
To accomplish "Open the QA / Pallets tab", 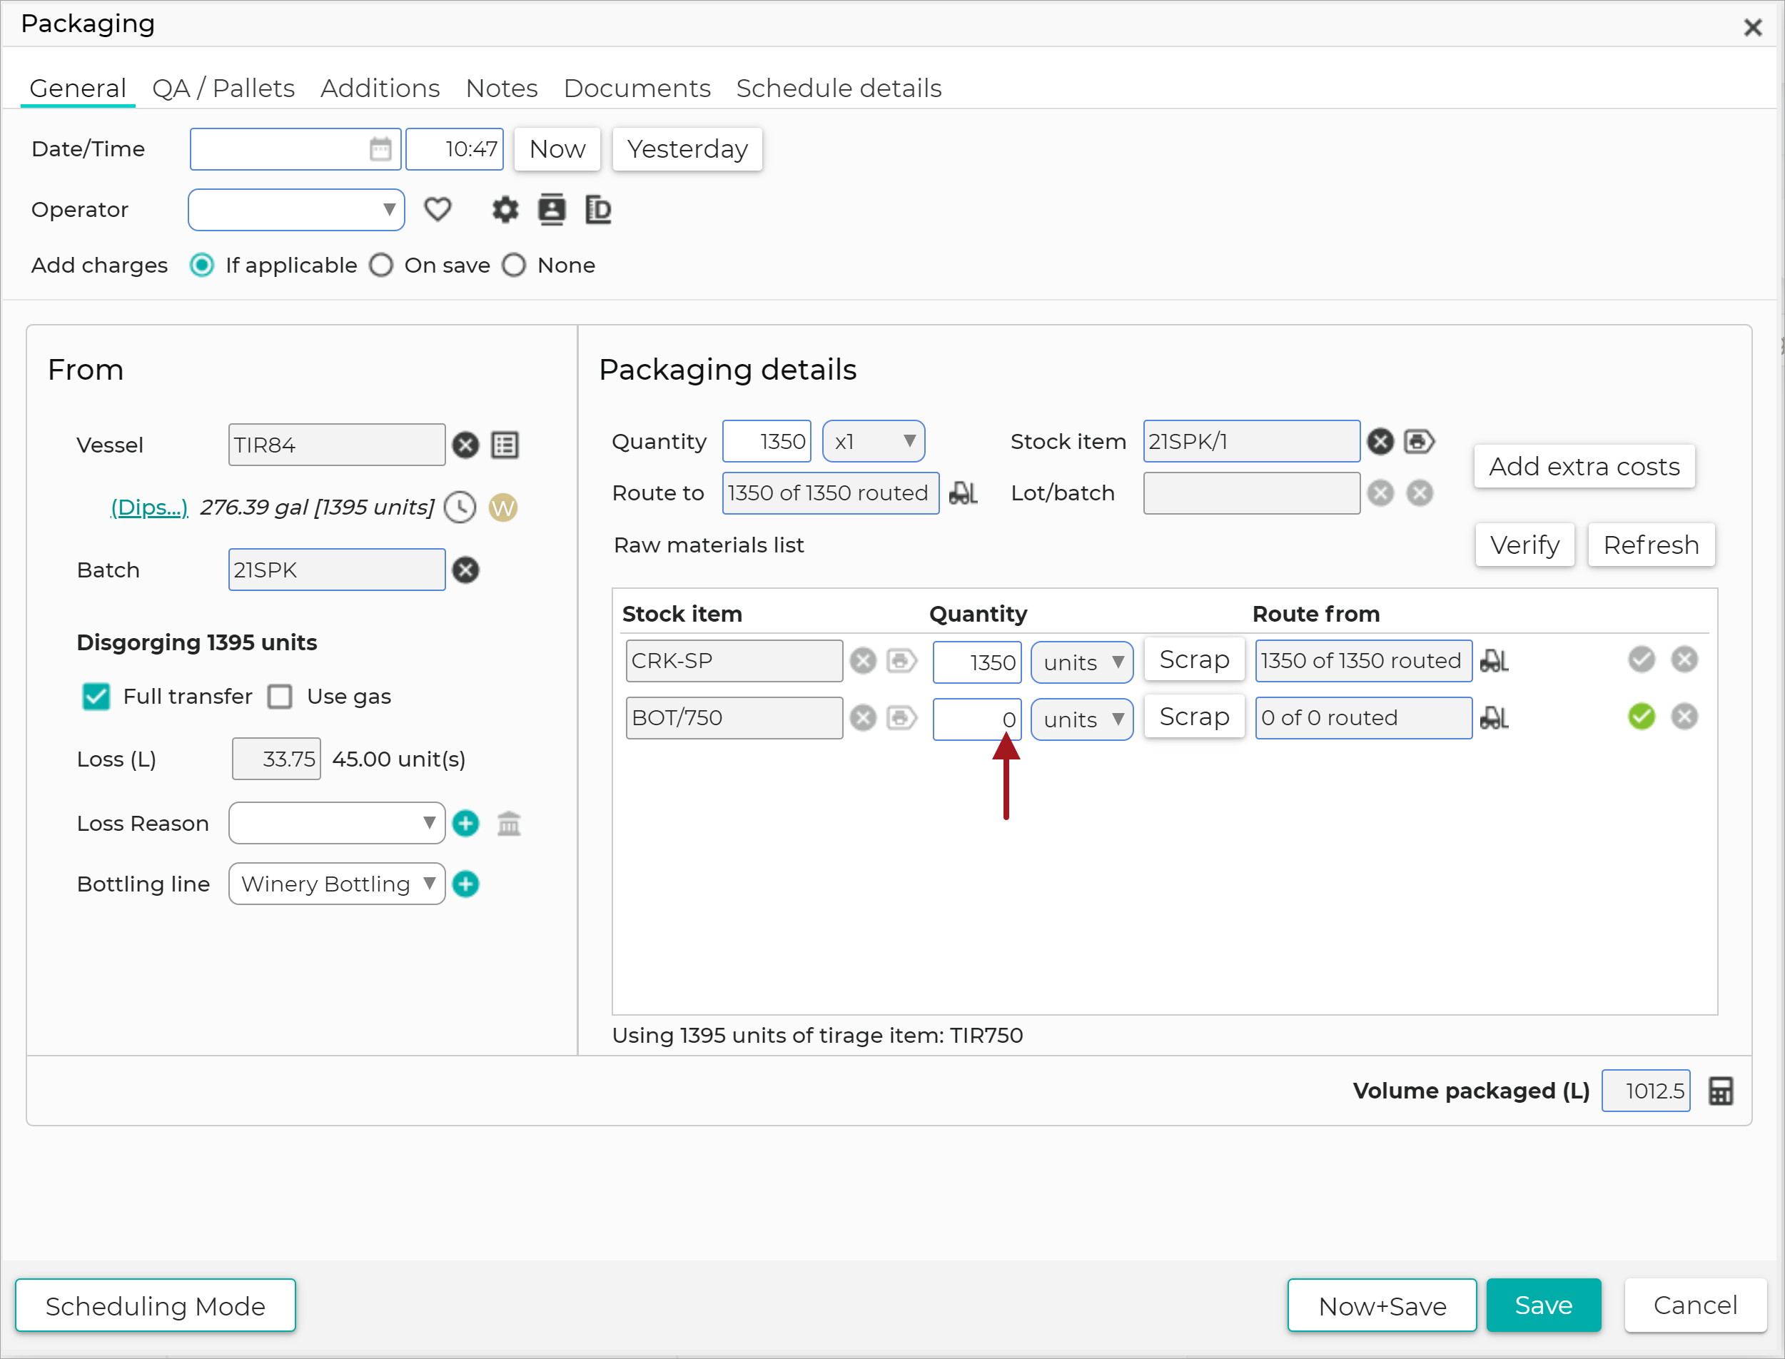I will (223, 87).
